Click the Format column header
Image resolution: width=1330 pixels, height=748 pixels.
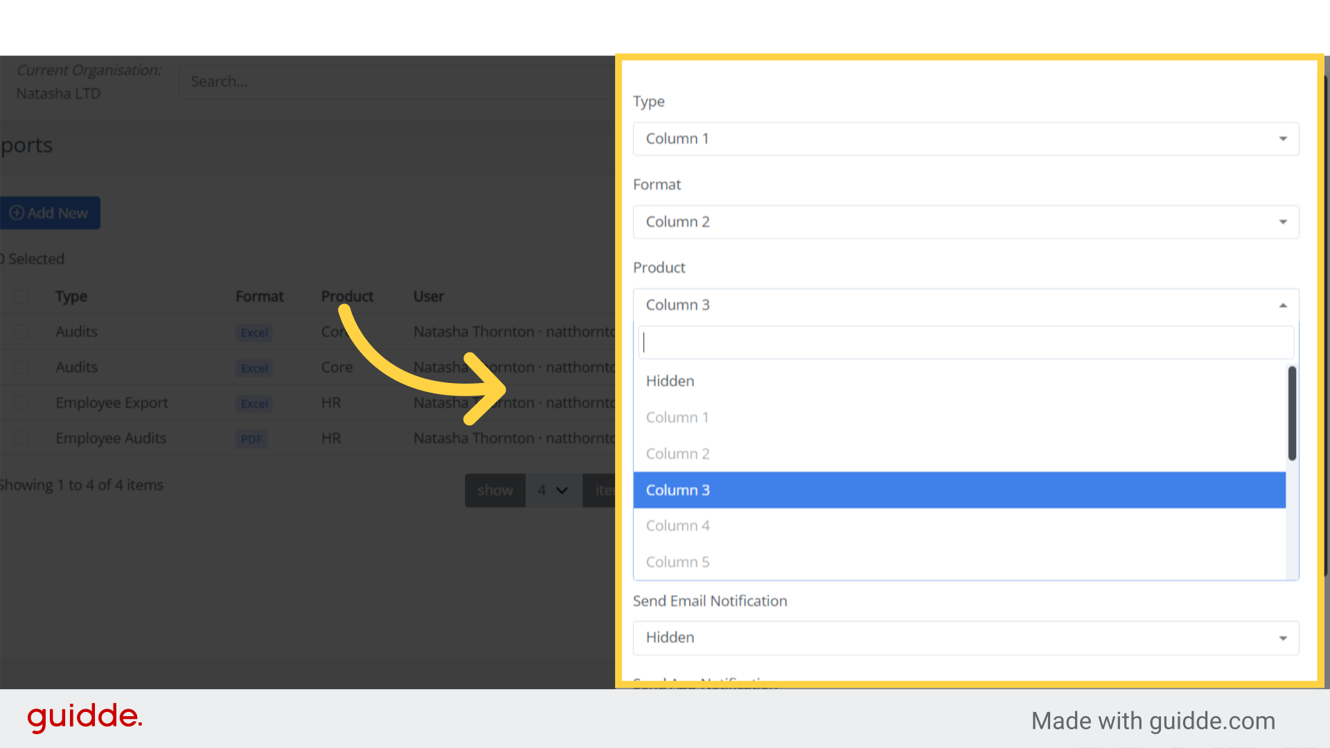point(260,296)
